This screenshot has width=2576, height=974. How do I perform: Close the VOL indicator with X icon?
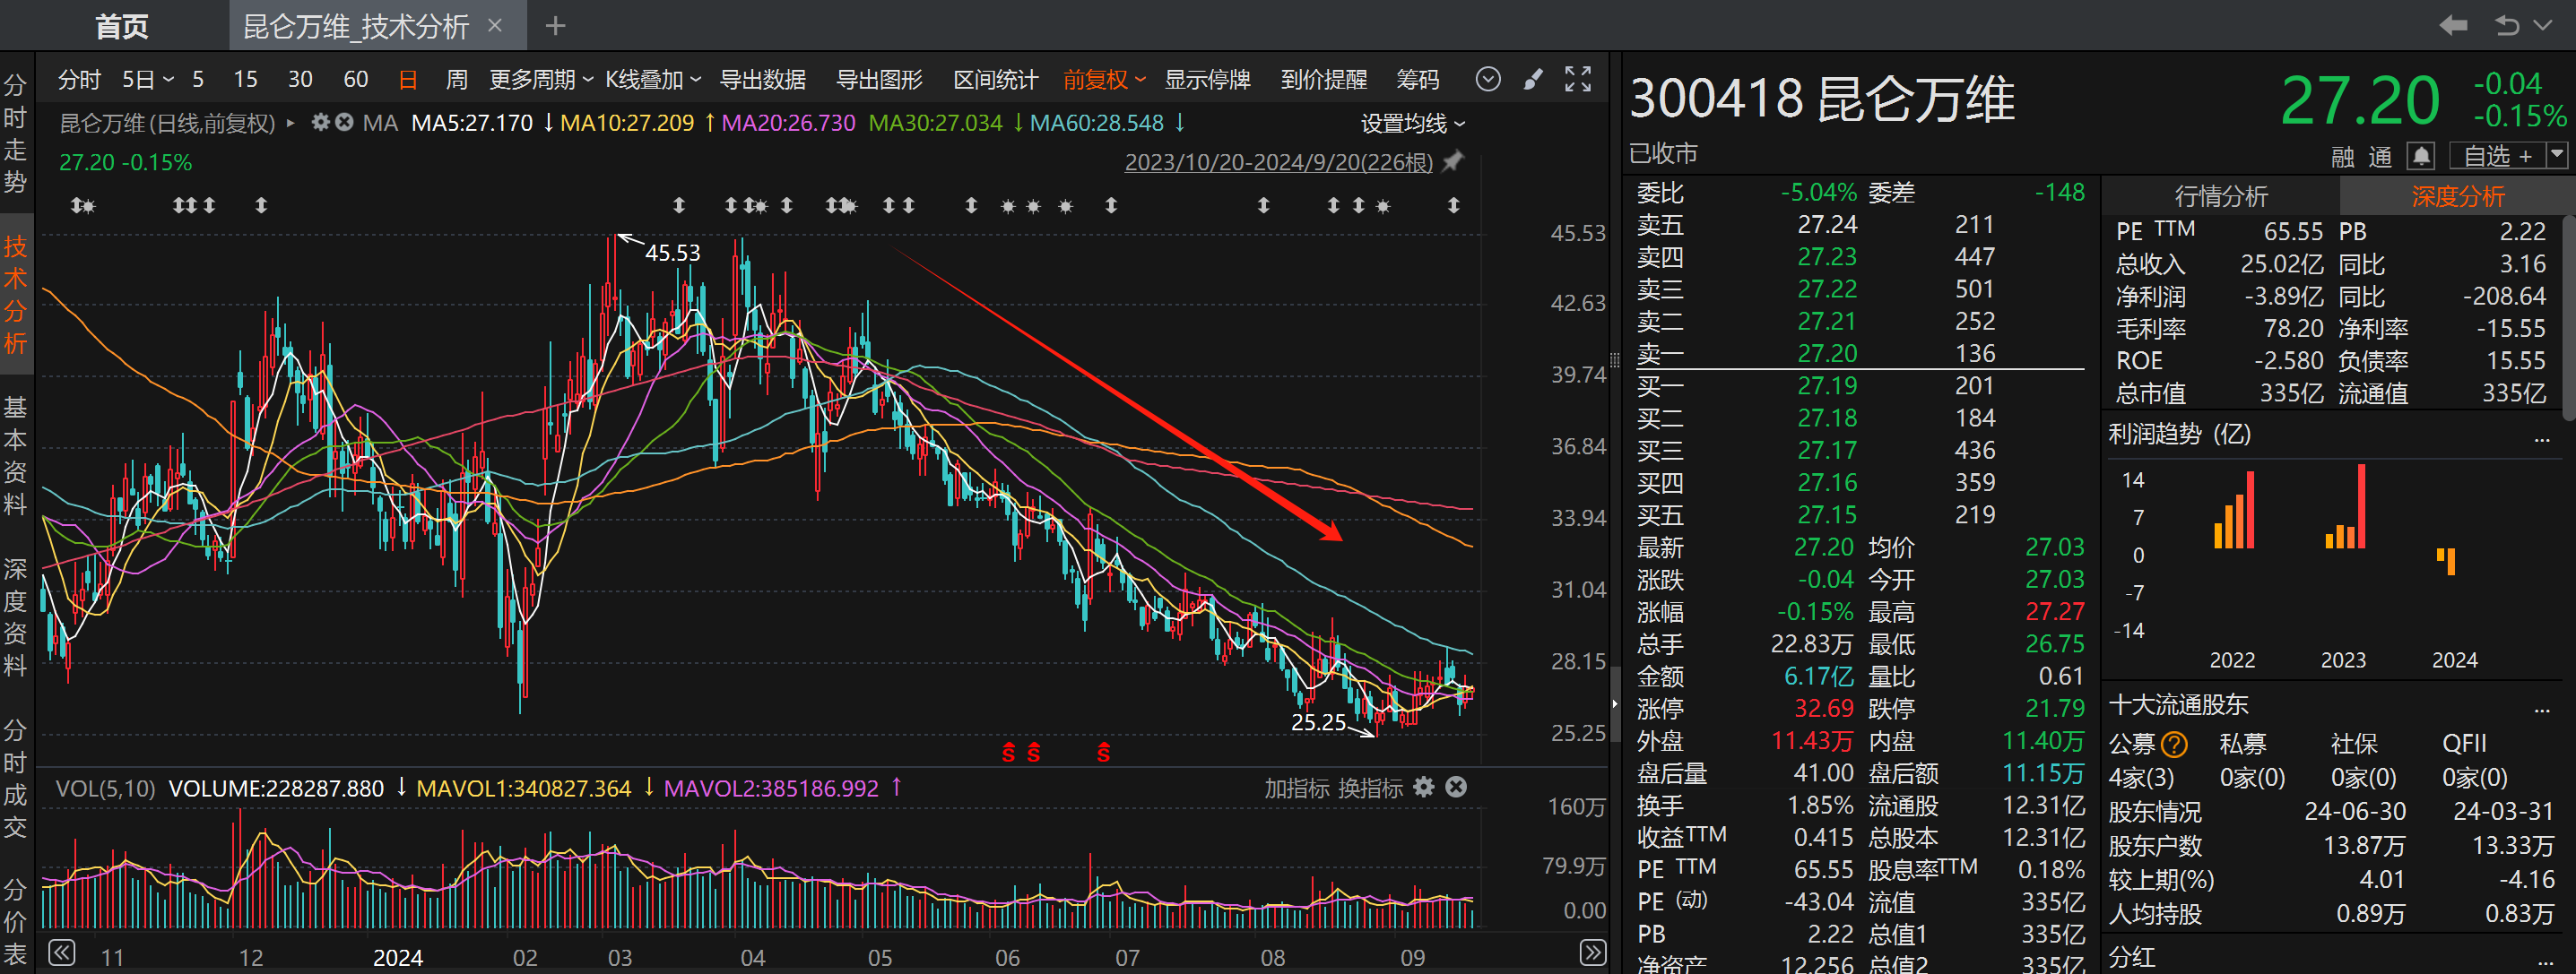coord(1457,789)
